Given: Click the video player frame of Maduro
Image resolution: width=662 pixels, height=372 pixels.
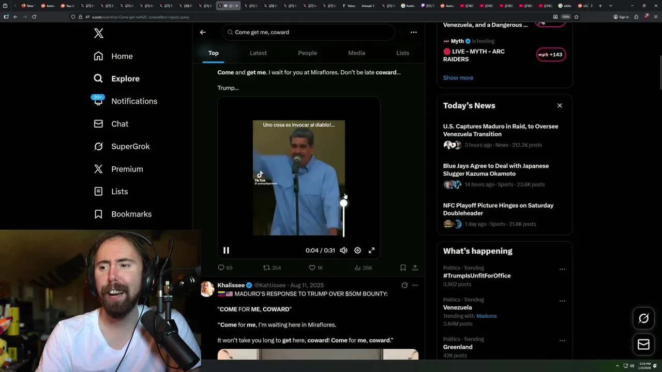Looking at the screenshot, I should [x=299, y=178].
